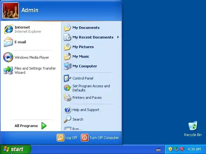Click the red security alert tray icon
The height and width of the screenshot is (154, 206).
coord(182,149)
